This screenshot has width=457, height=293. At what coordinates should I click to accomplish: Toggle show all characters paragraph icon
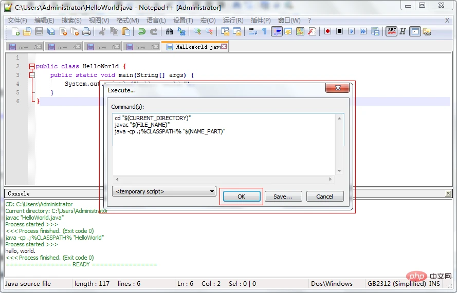pos(264,31)
